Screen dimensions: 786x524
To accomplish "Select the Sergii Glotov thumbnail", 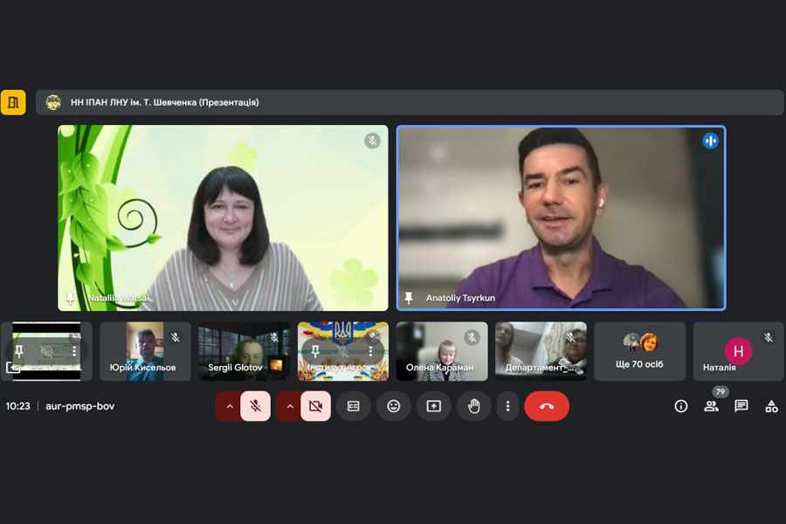I will 245,351.
